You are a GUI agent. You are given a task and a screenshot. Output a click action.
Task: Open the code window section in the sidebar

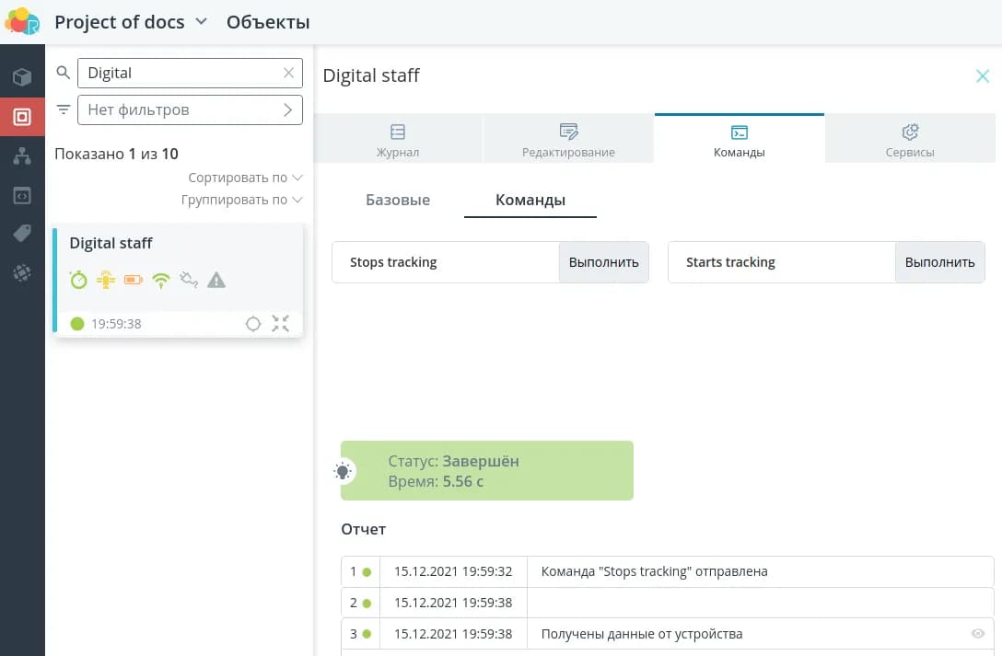point(22,195)
